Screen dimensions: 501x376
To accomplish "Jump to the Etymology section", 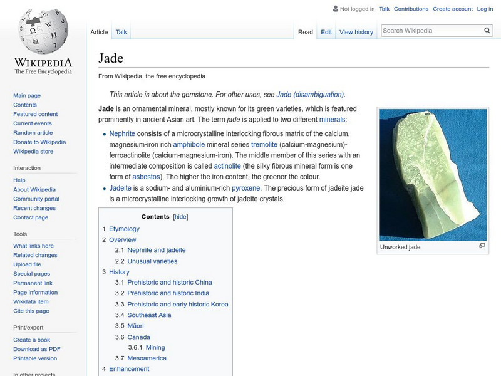I will [x=124, y=229].
